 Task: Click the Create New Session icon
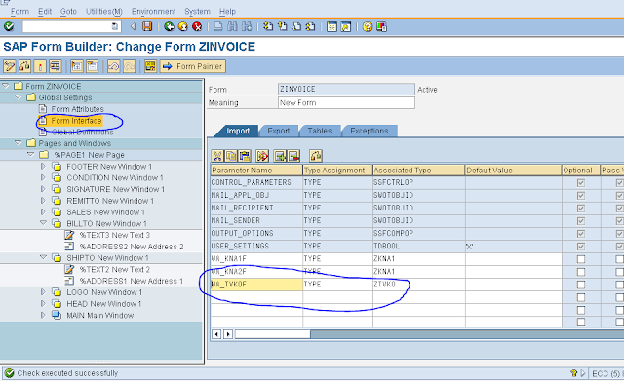click(331, 26)
